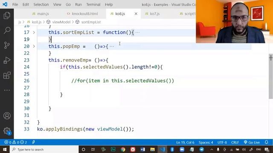Image resolution: width=273 pixels, height=153 pixels.
Task: Select the js folder breadcrumb
Action: [x=20, y=22]
